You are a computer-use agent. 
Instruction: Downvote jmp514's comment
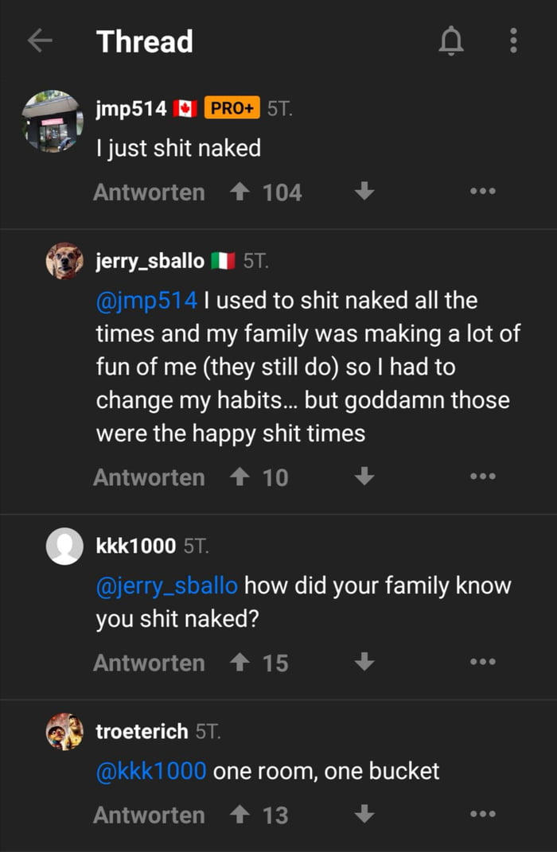364,191
